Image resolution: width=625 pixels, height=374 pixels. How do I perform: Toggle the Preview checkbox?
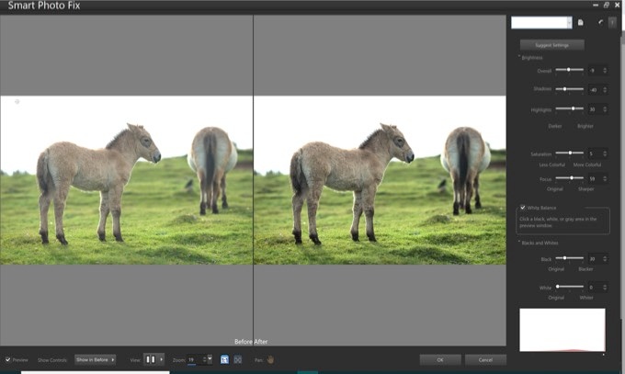click(7, 359)
